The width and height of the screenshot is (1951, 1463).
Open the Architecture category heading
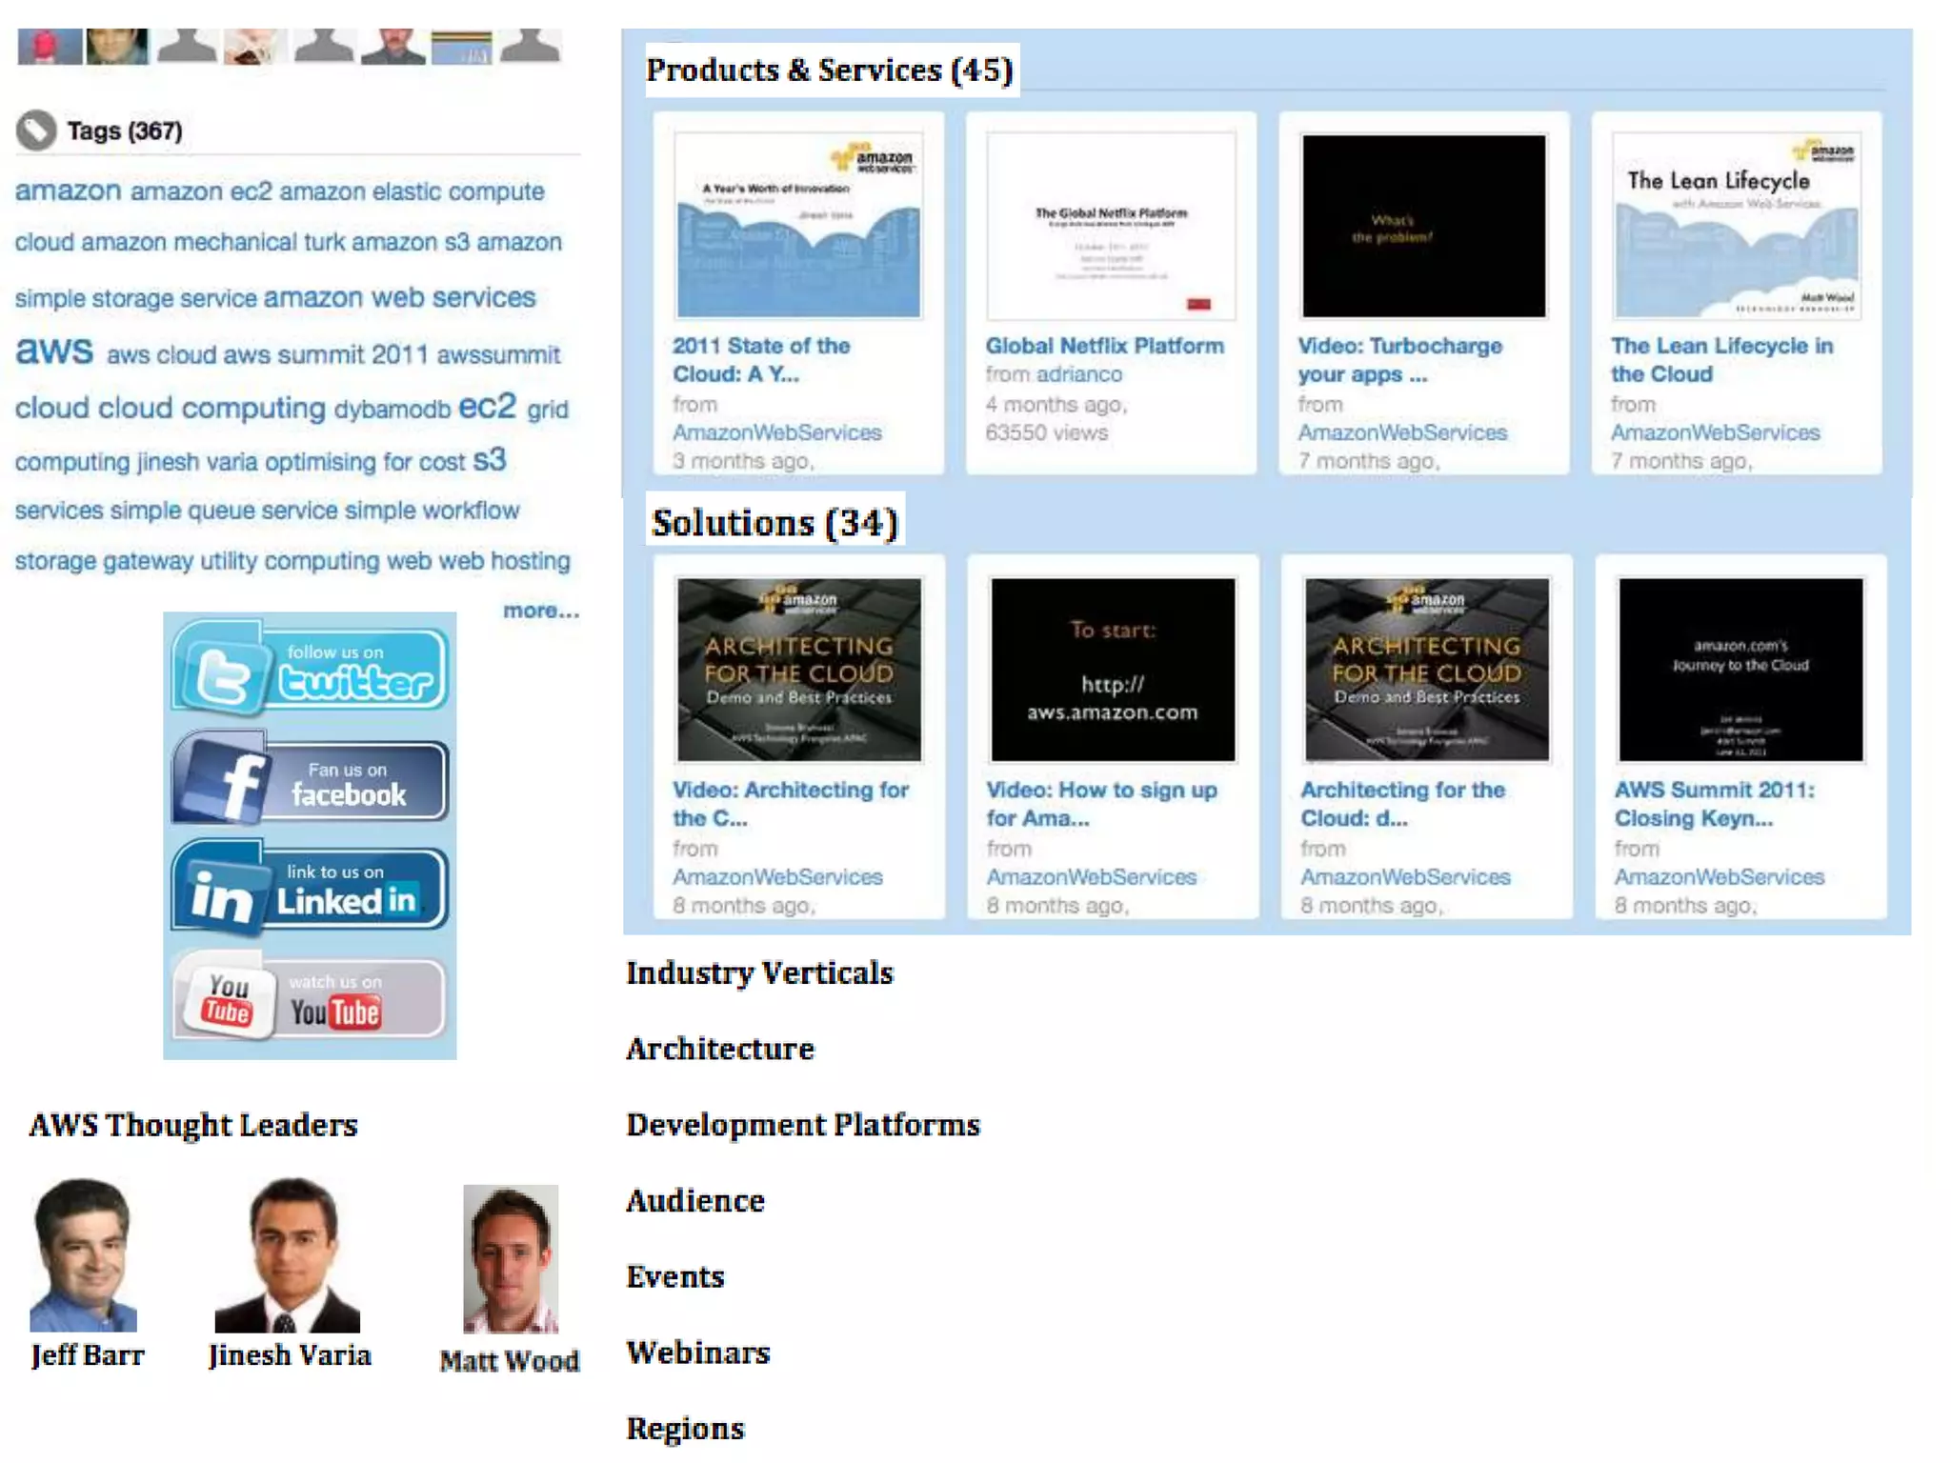[x=719, y=1049]
